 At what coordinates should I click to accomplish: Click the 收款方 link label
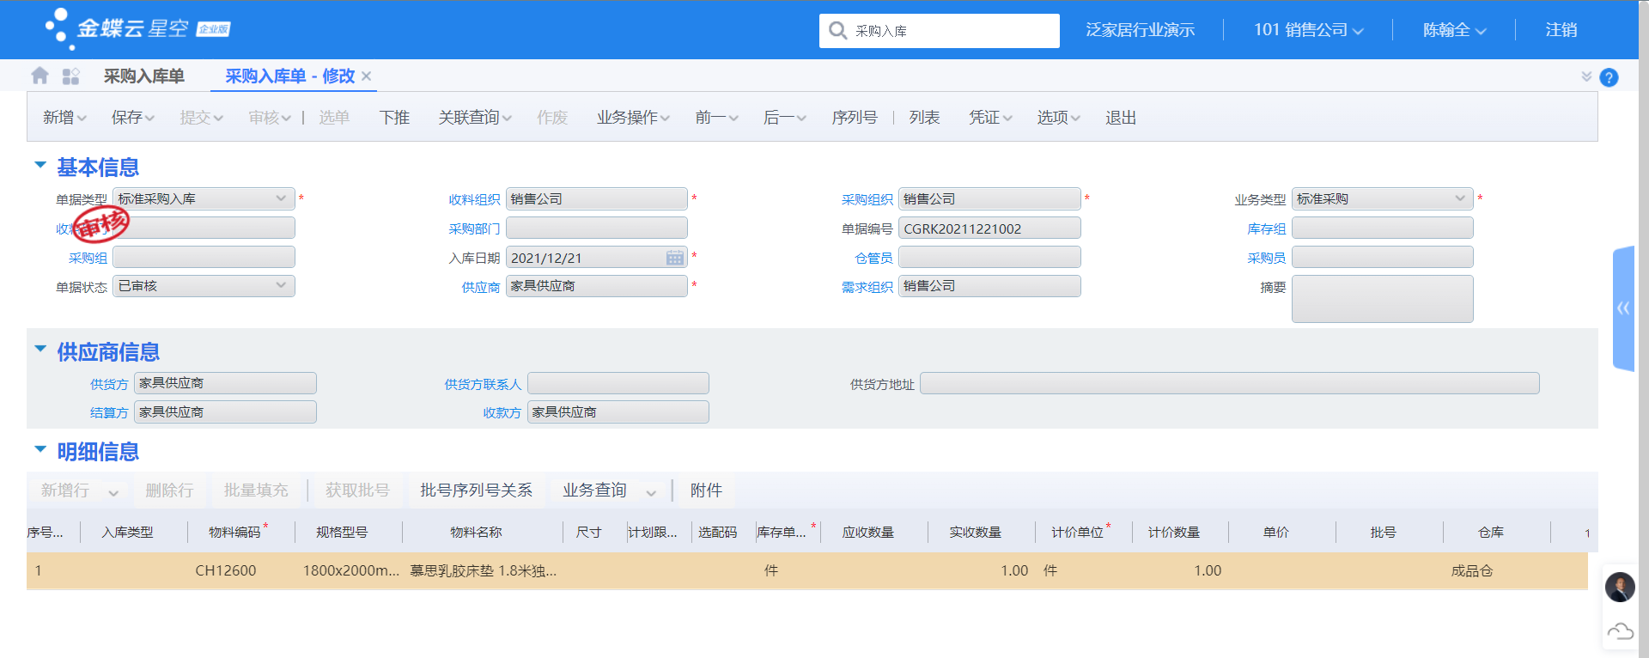tap(502, 413)
